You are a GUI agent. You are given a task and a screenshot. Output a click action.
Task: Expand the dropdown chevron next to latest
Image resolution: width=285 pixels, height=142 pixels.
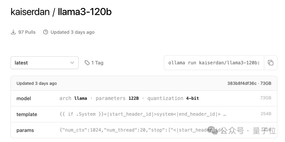(72, 63)
